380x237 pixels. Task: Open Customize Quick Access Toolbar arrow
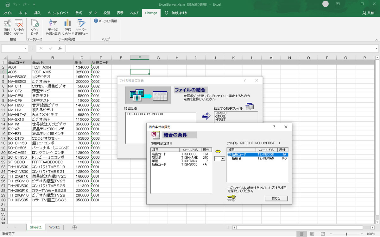coord(34,4)
